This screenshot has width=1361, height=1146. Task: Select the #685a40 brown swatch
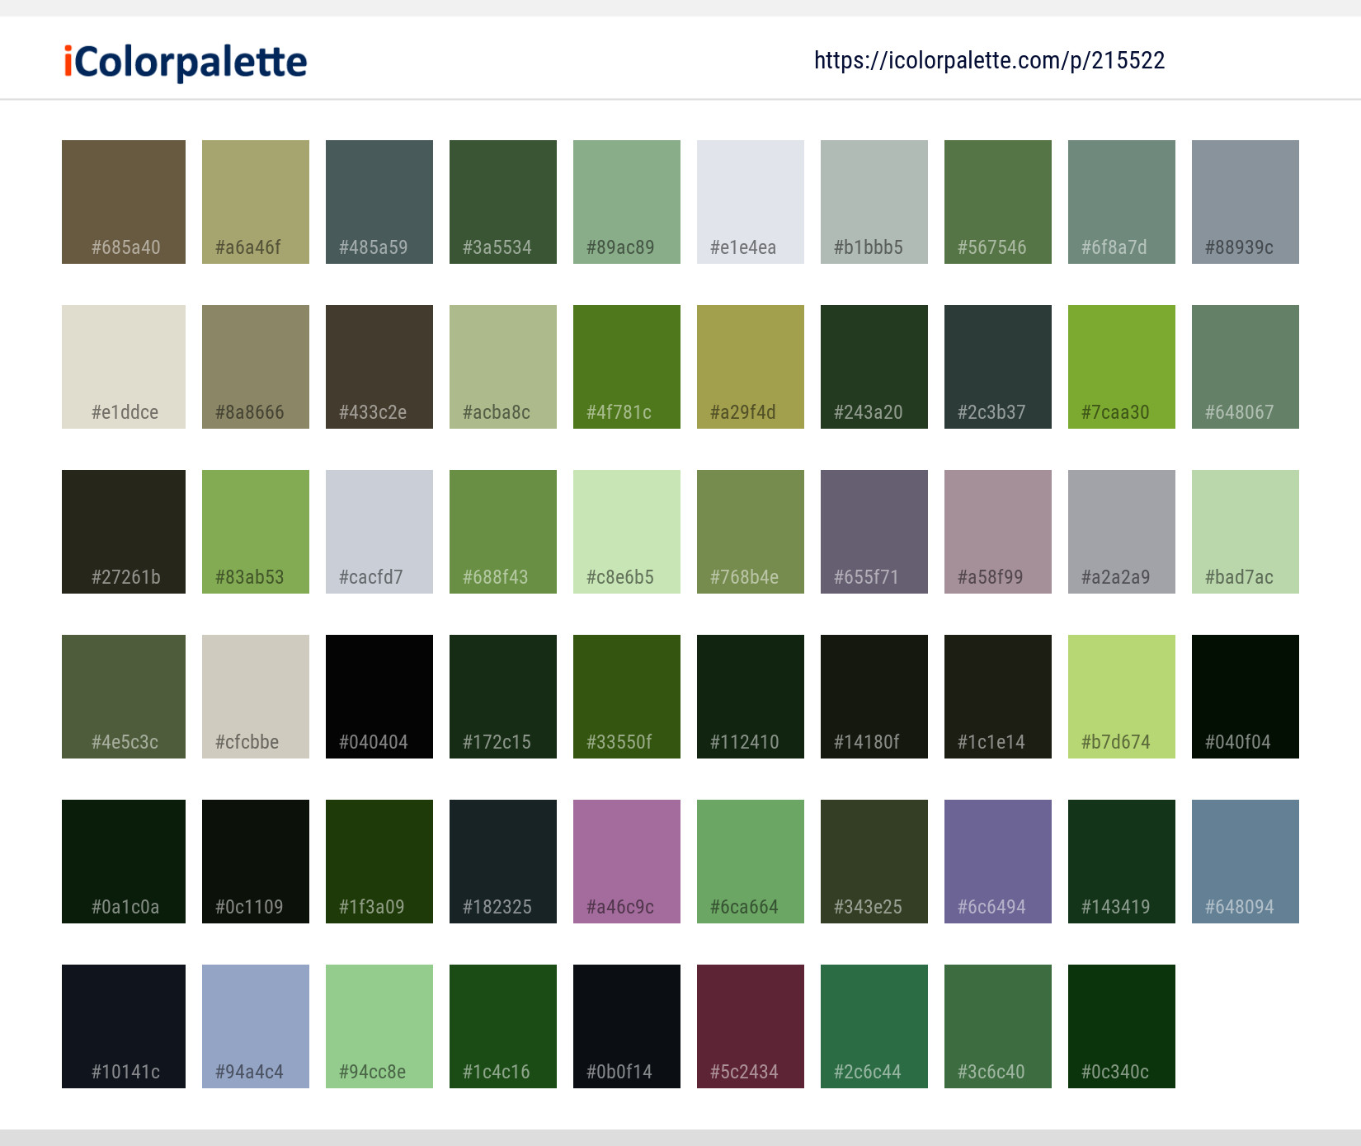(x=124, y=202)
